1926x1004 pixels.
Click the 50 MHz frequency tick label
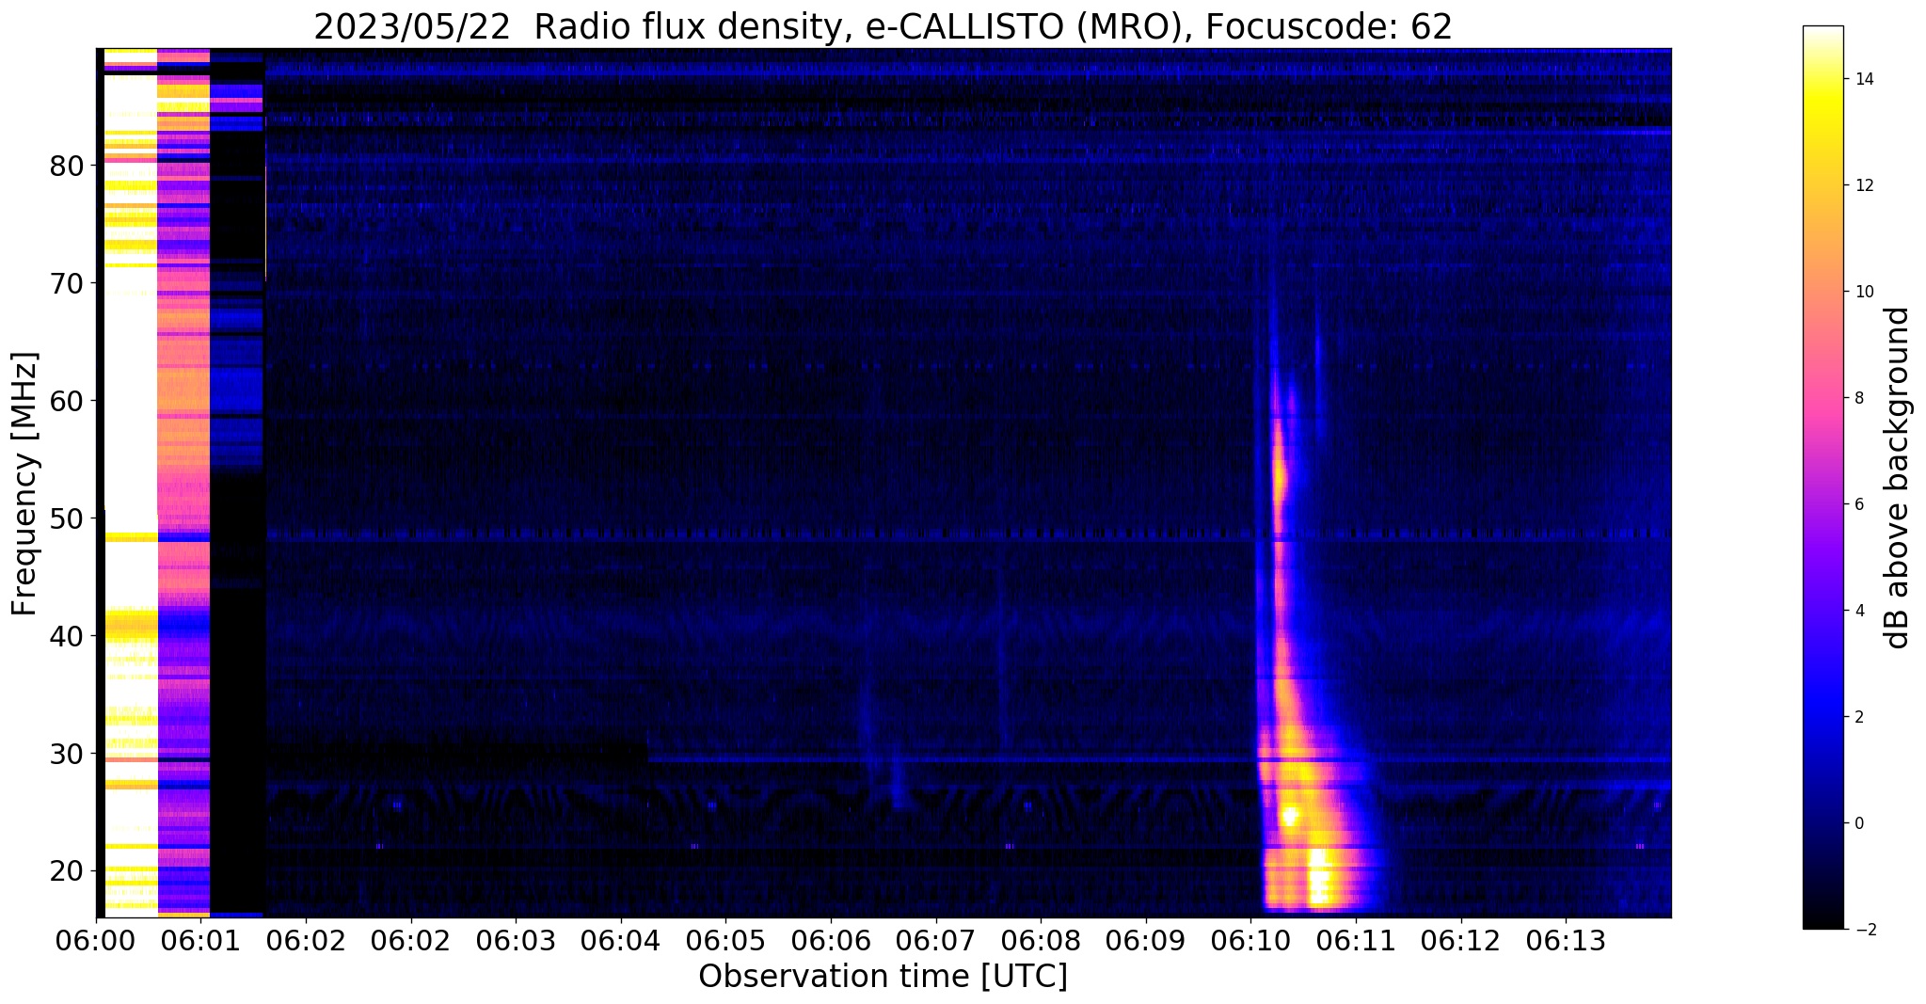click(67, 518)
